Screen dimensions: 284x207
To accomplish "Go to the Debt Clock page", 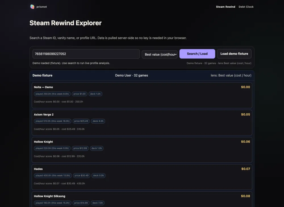I will [x=246, y=7].
